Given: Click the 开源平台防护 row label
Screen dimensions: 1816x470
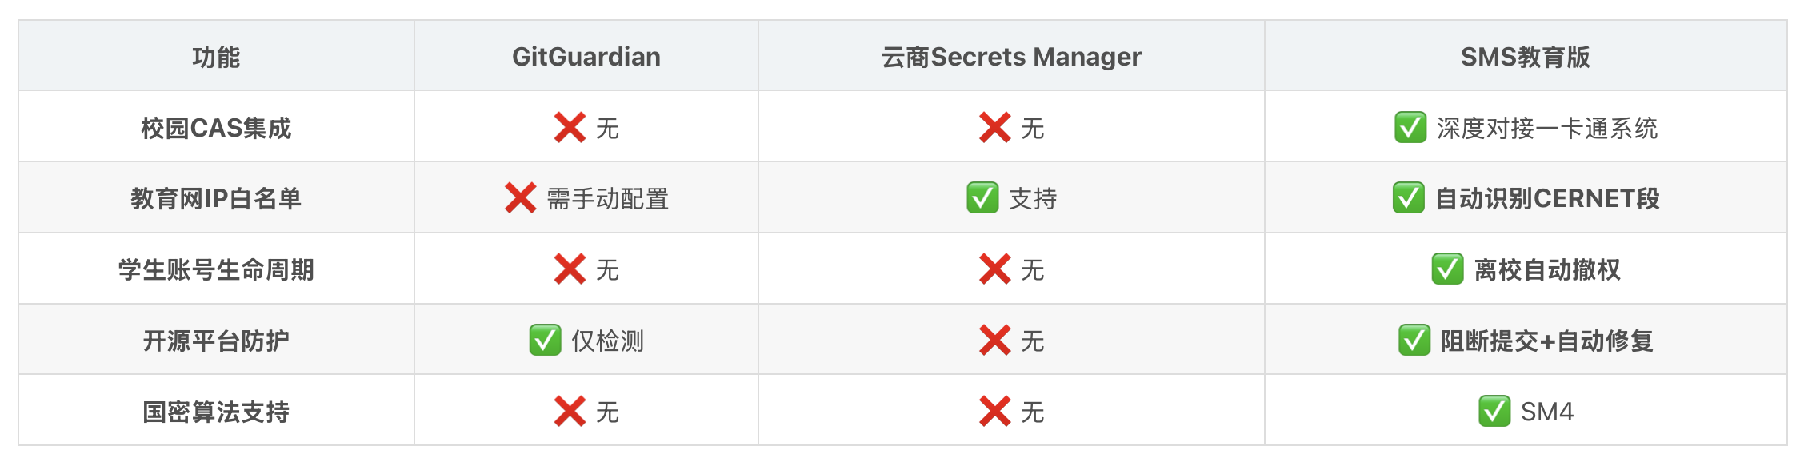Looking at the screenshot, I should [x=216, y=341].
